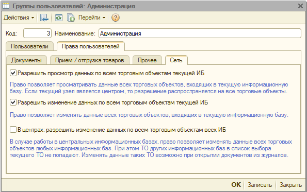
Task: Click the Записать button
Action: tap(260, 185)
